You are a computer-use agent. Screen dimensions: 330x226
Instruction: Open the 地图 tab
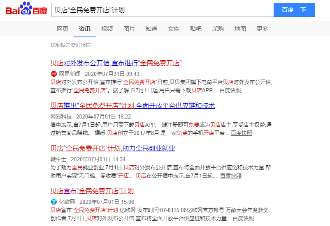point(240,29)
